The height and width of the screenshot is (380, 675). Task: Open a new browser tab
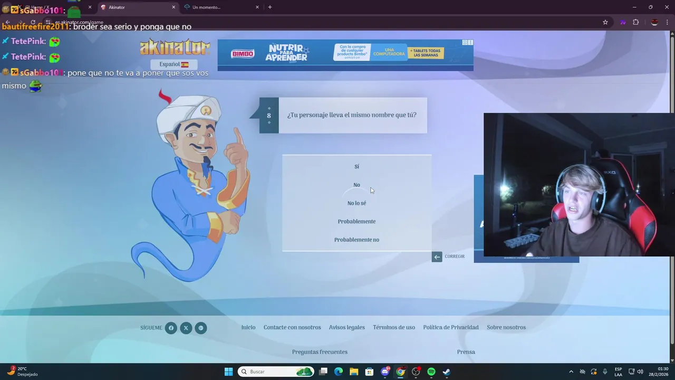click(x=270, y=7)
